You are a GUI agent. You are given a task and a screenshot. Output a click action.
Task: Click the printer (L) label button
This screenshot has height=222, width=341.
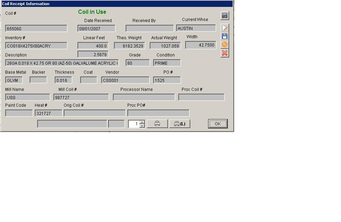click(180, 124)
